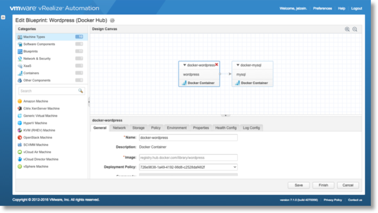Open blueprint settings gear icon
Viewport: 378px width, 213px height.
pyautogui.click(x=112, y=21)
